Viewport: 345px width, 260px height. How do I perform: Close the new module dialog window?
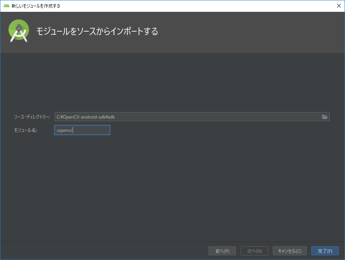[339, 6]
